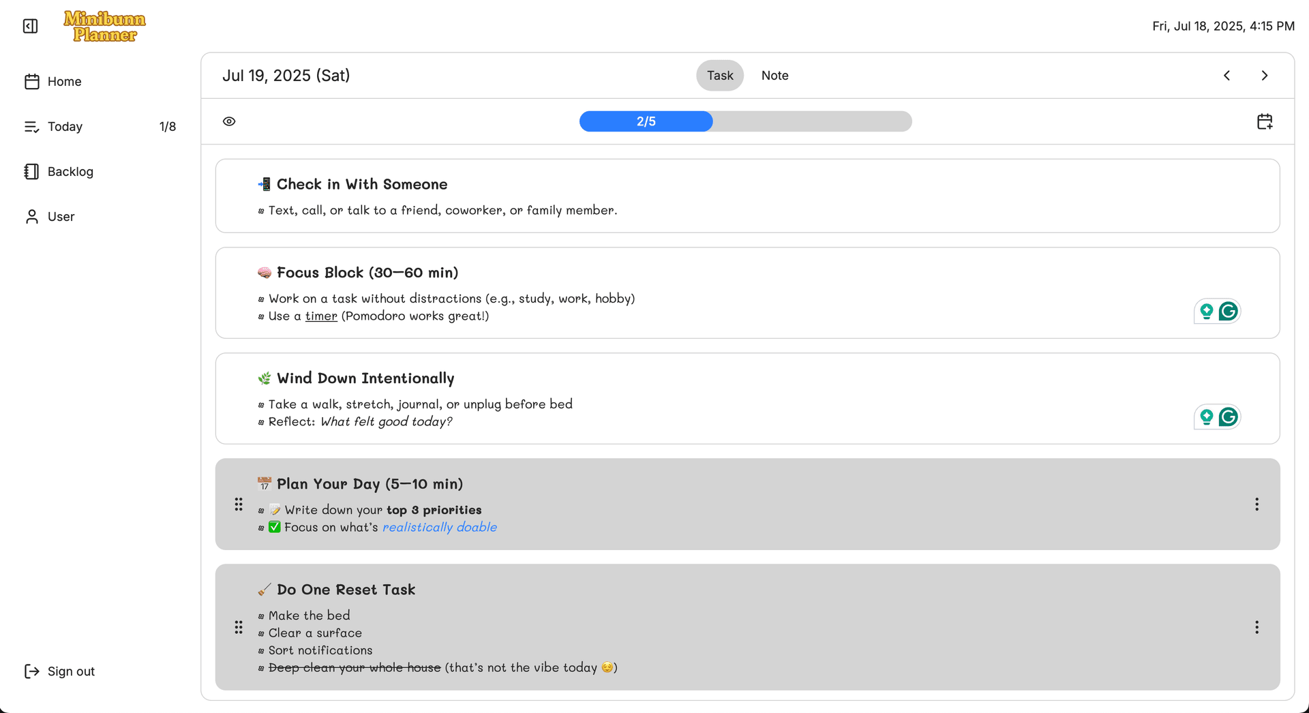
Task: Click Grammarly icon in Wind Down card
Action: click(1229, 417)
